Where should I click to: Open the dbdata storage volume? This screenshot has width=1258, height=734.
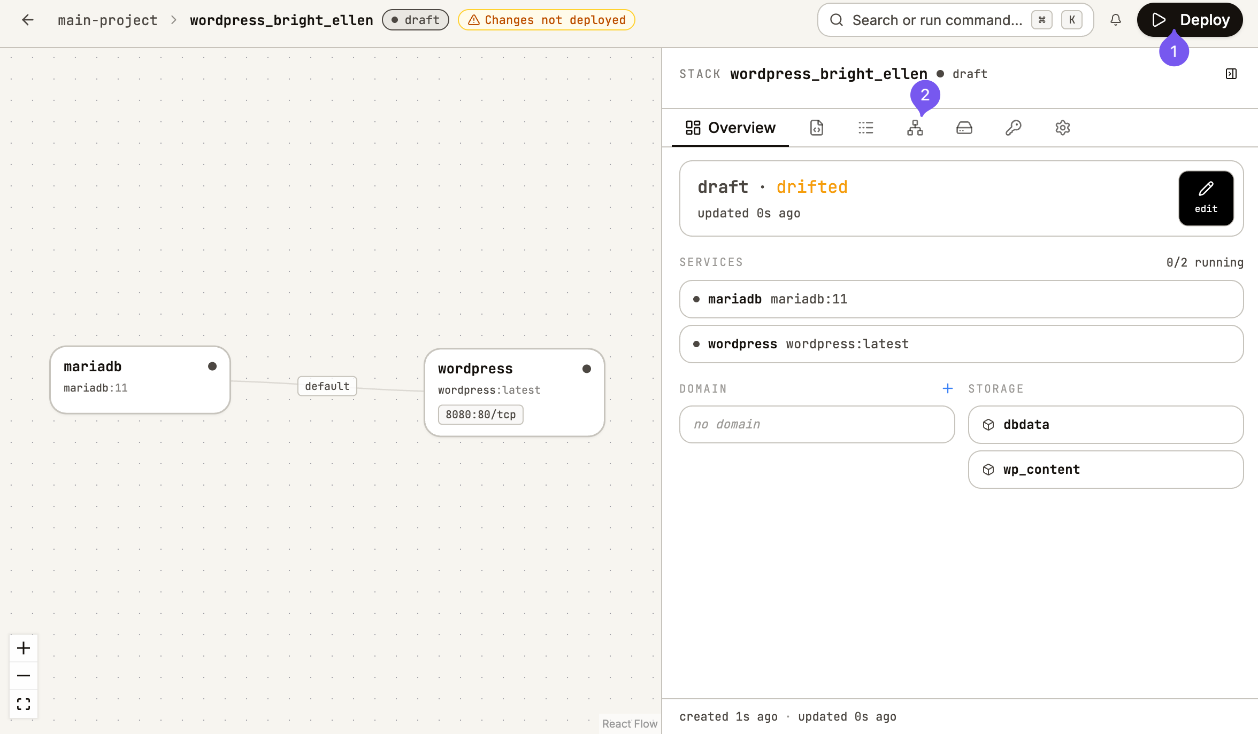[x=1106, y=425]
